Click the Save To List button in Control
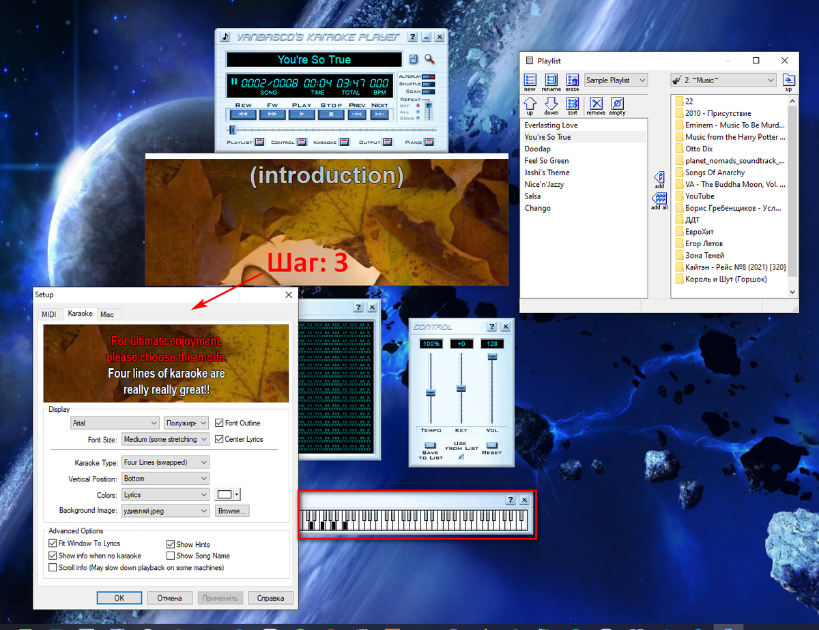The width and height of the screenshot is (819, 630). [431, 446]
